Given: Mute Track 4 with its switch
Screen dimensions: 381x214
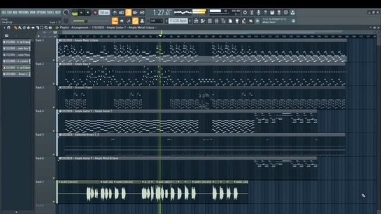Looking at the screenshot, I should click(54, 131).
